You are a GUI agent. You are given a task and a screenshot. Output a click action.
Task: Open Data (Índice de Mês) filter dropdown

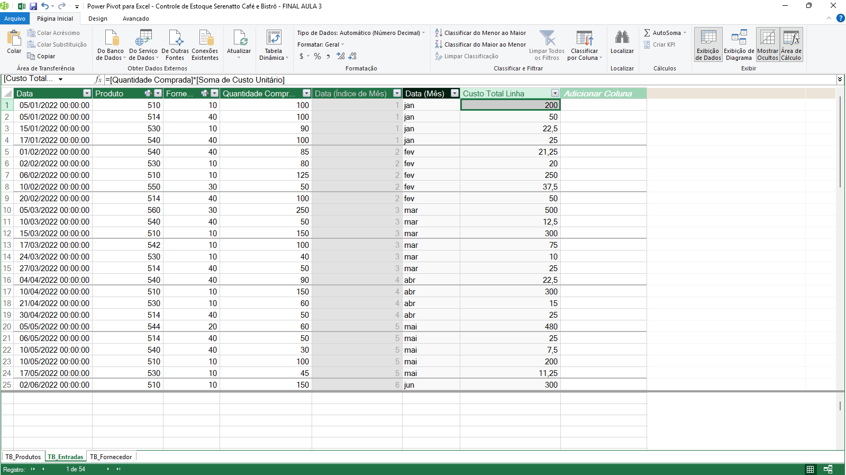pyautogui.click(x=397, y=93)
